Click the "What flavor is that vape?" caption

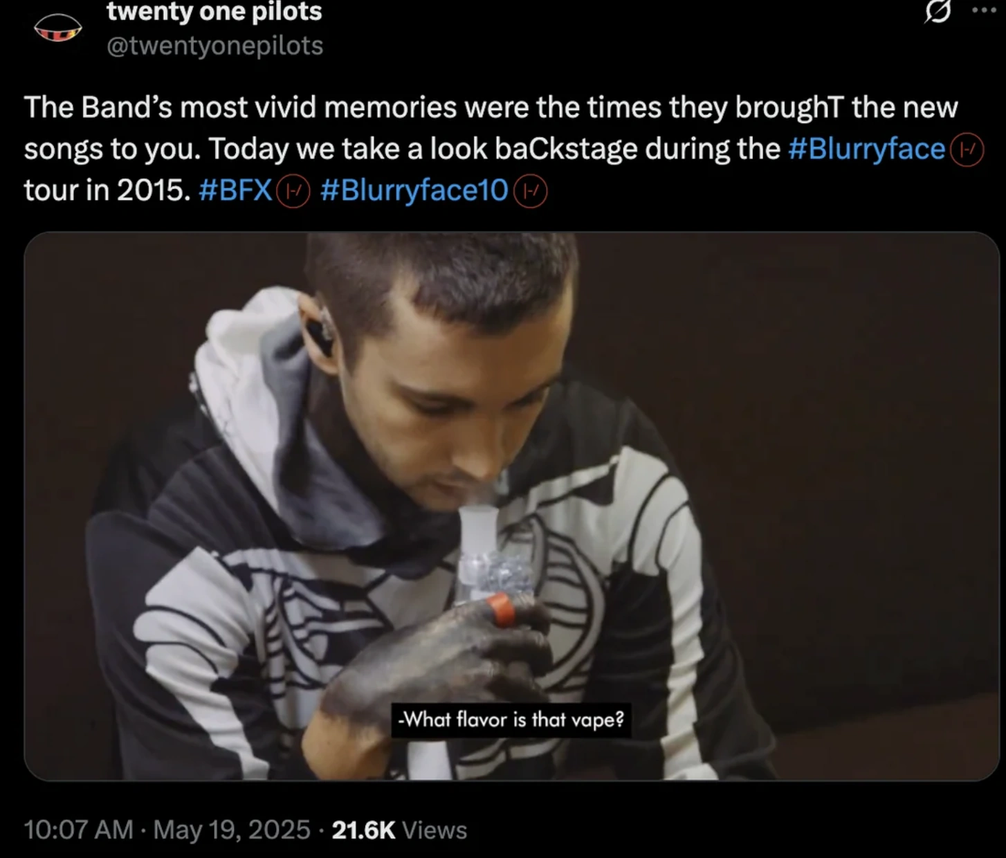(x=511, y=720)
